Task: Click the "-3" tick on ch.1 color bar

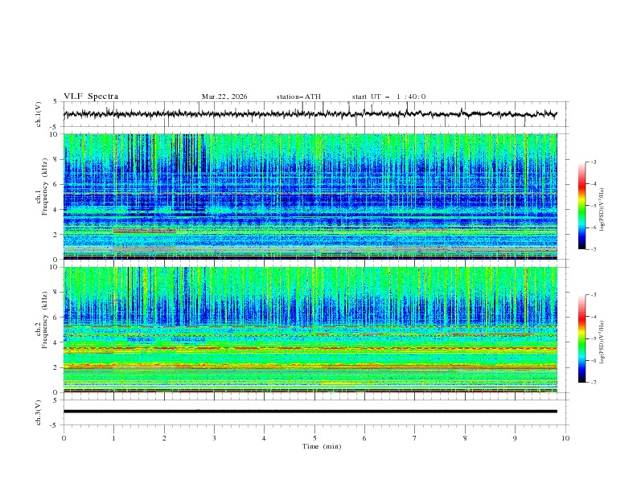Action: click(x=594, y=162)
